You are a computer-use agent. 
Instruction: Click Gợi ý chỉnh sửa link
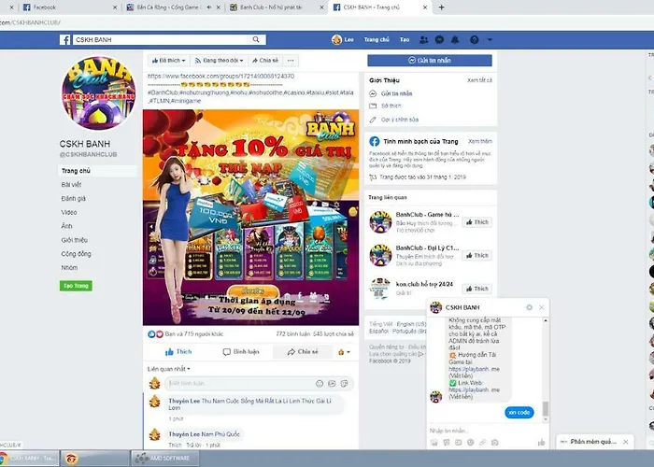(x=400, y=120)
